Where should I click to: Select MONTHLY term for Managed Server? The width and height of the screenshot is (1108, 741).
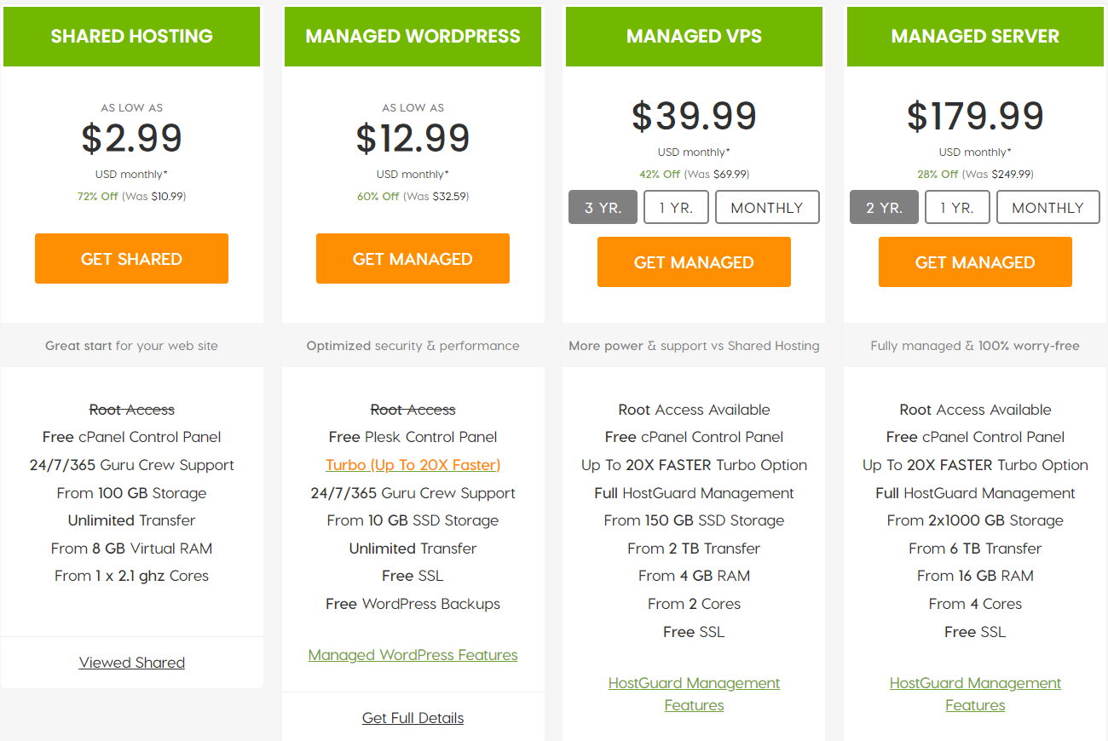tap(1048, 207)
